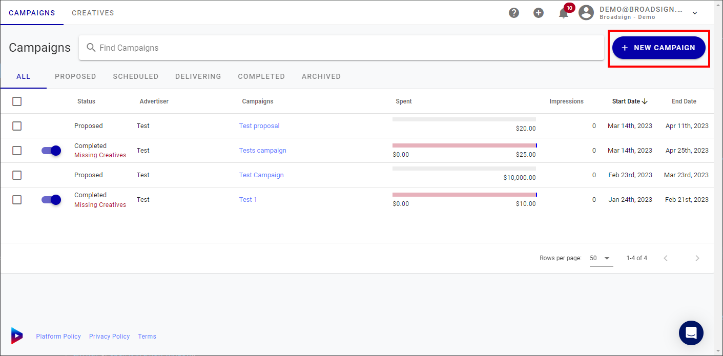Click the Tests campaign spent progress bar

(464, 145)
